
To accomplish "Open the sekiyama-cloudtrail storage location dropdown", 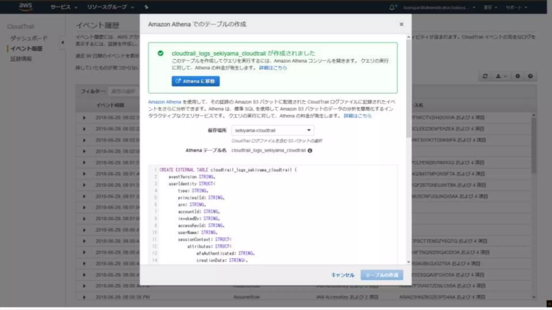I will pos(272,131).
